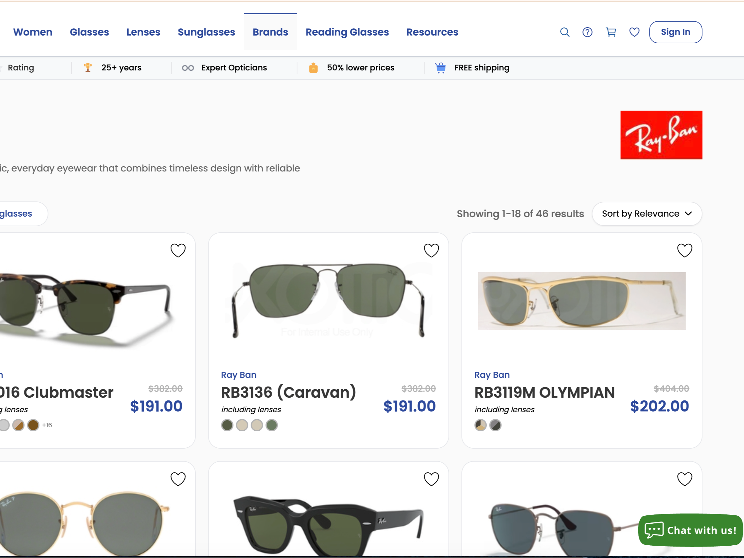
Task: Click the $191.00 price on Clubmaster
Action: point(156,406)
